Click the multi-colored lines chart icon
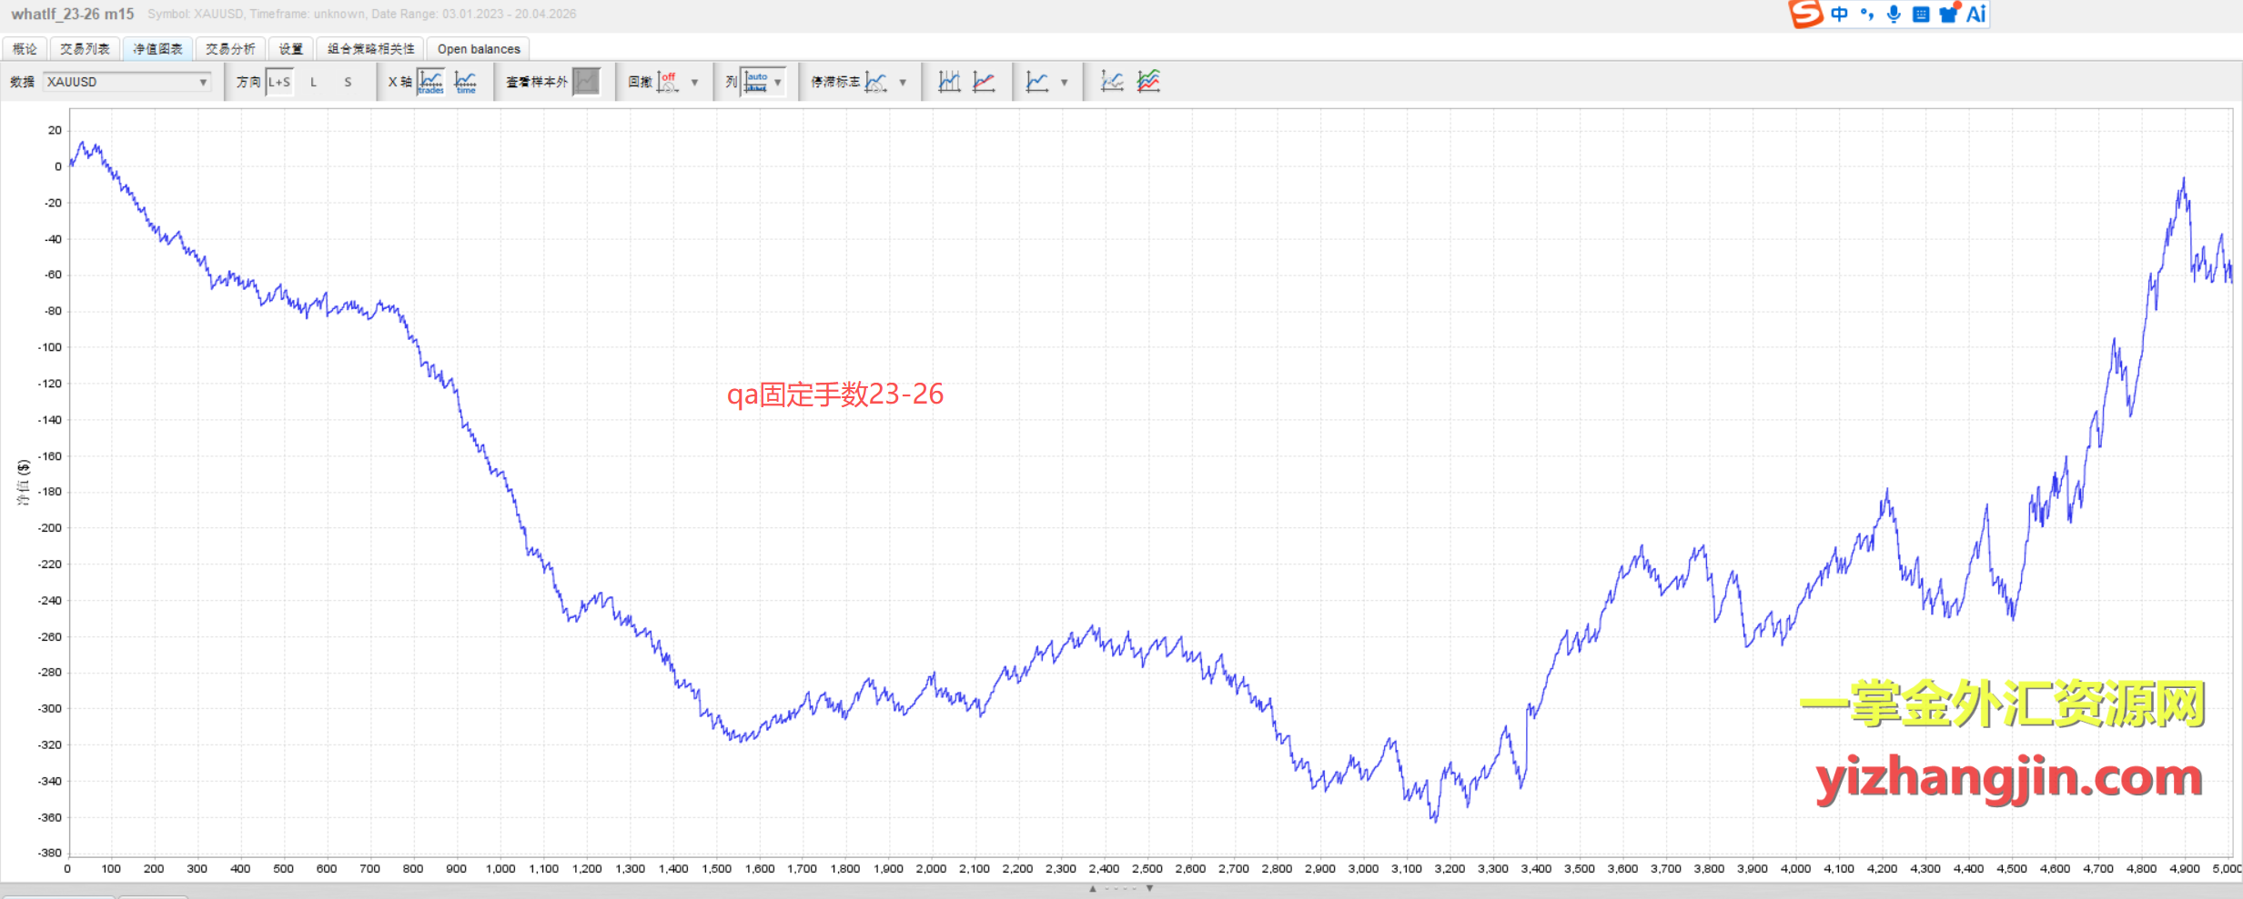This screenshot has height=899, width=2243. click(x=1148, y=82)
